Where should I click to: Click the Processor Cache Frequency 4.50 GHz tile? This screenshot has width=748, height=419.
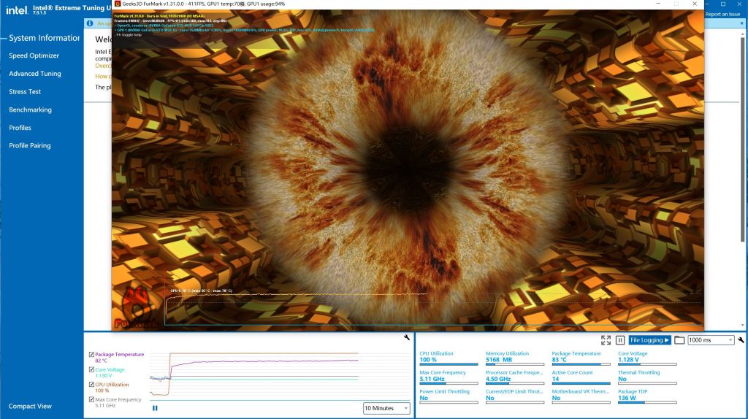click(x=515, y=377)
